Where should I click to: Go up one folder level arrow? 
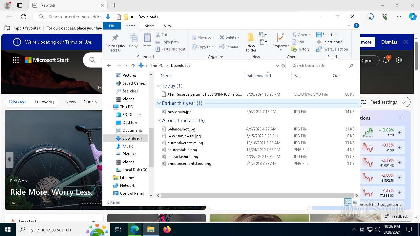(133, 66)
